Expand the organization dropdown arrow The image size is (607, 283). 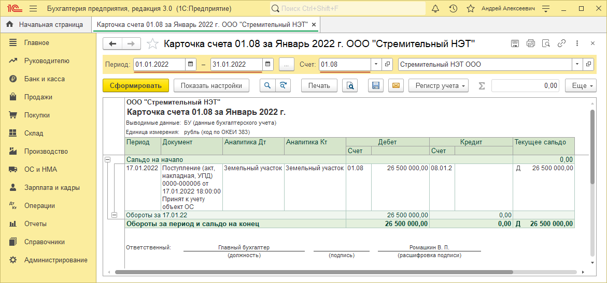(x=577, y=65)
